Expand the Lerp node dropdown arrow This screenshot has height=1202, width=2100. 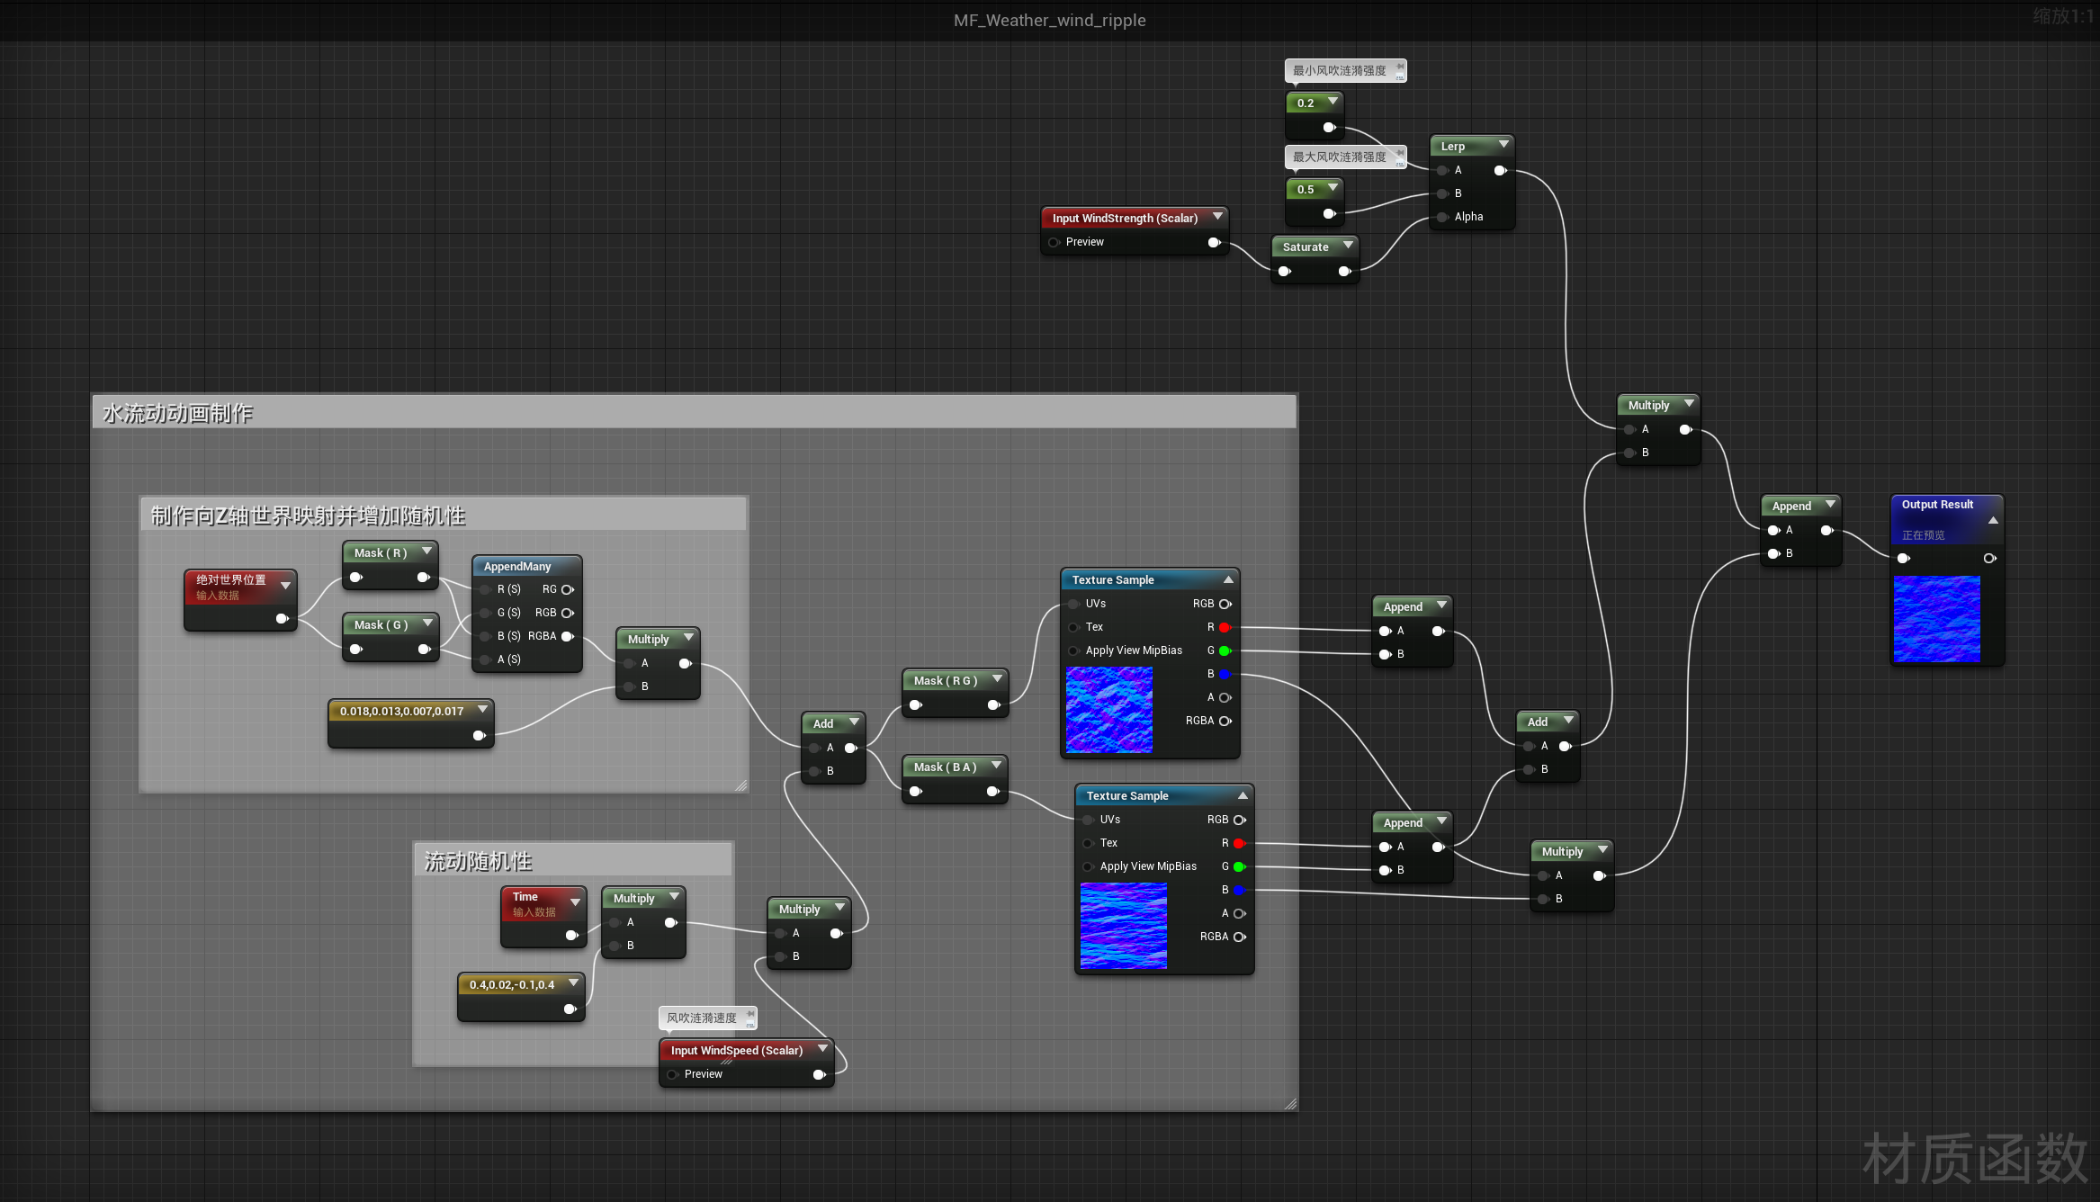[x=1503, y=145]
